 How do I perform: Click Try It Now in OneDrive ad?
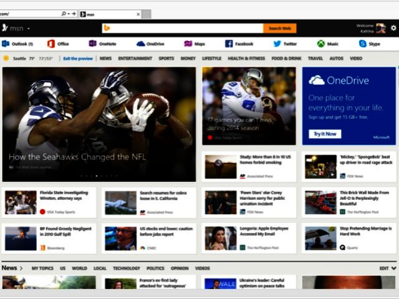click(x=325, y=134)
